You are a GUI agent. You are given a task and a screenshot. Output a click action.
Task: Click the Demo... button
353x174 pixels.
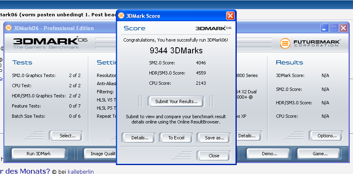coord(269,154)
